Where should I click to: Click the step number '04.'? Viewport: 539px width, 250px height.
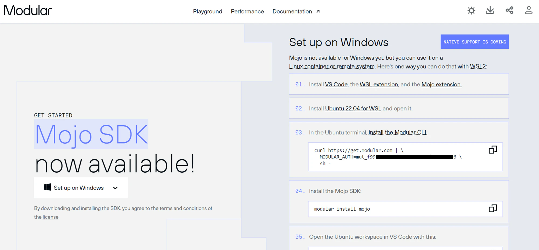[300, 191]
